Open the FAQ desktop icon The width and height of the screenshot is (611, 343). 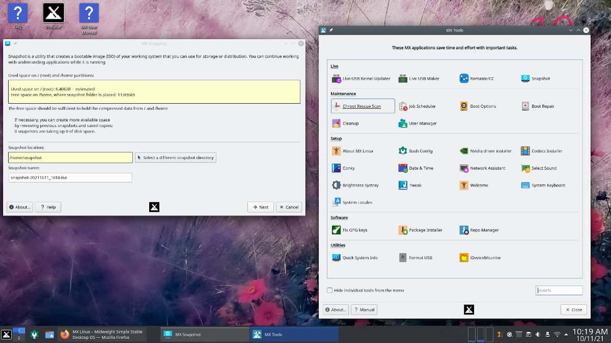(18, 16)
